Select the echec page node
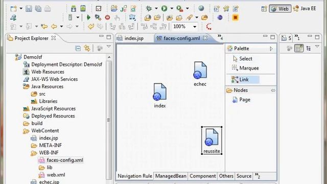 coord(200,74)
